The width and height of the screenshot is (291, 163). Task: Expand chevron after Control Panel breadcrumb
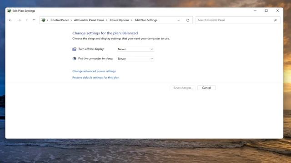[x=71, y=20]
